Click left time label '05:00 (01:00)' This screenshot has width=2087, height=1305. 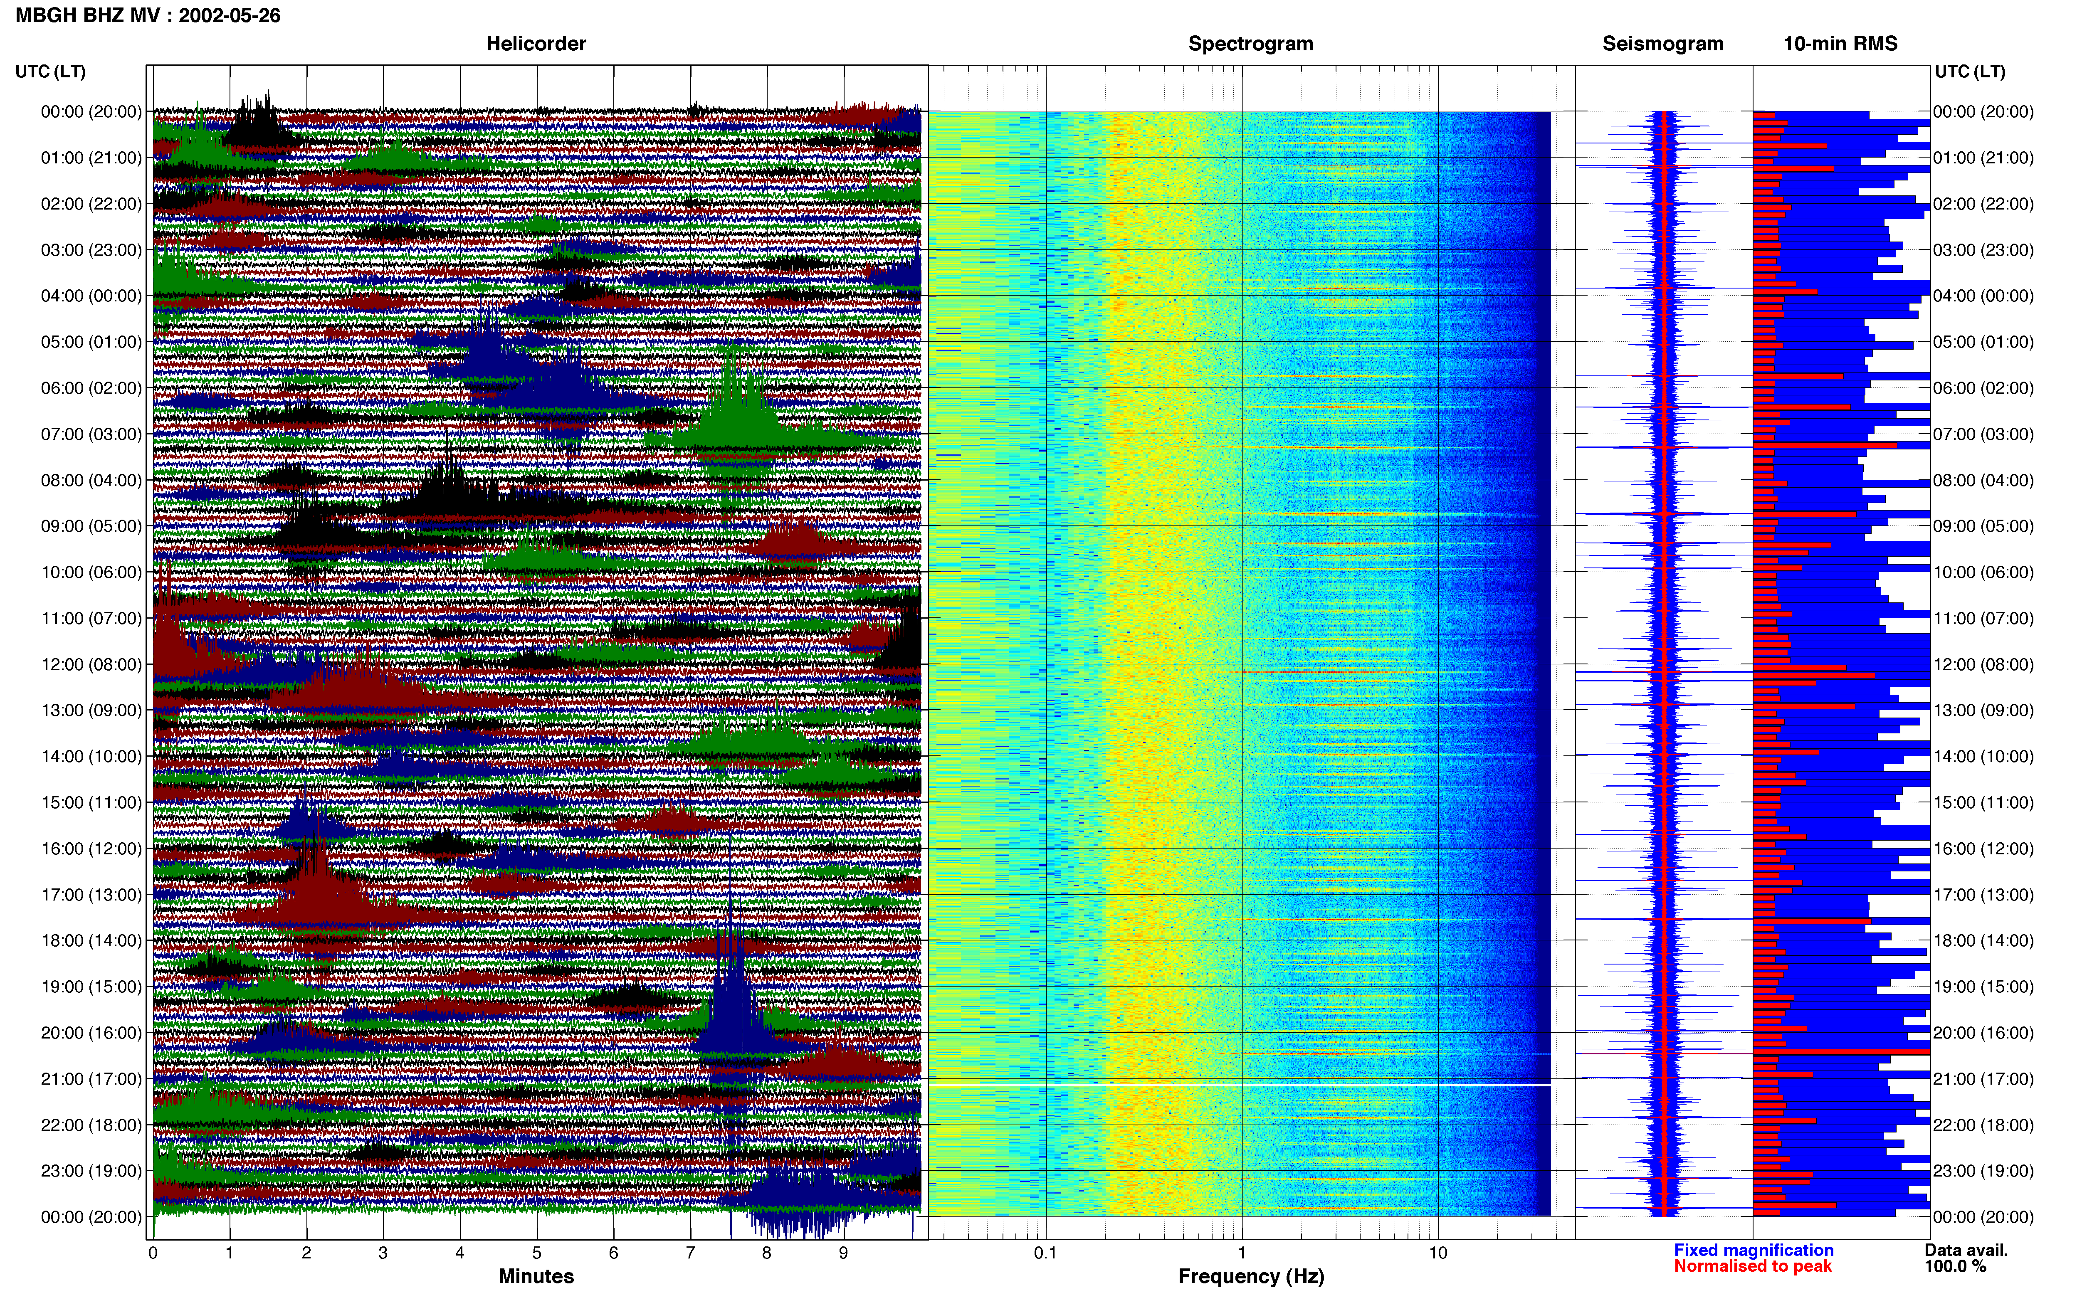[x=91, y=342]
